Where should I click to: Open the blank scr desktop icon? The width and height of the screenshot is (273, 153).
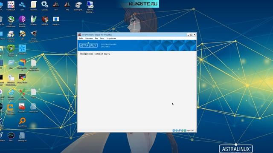tap(56, 20)
